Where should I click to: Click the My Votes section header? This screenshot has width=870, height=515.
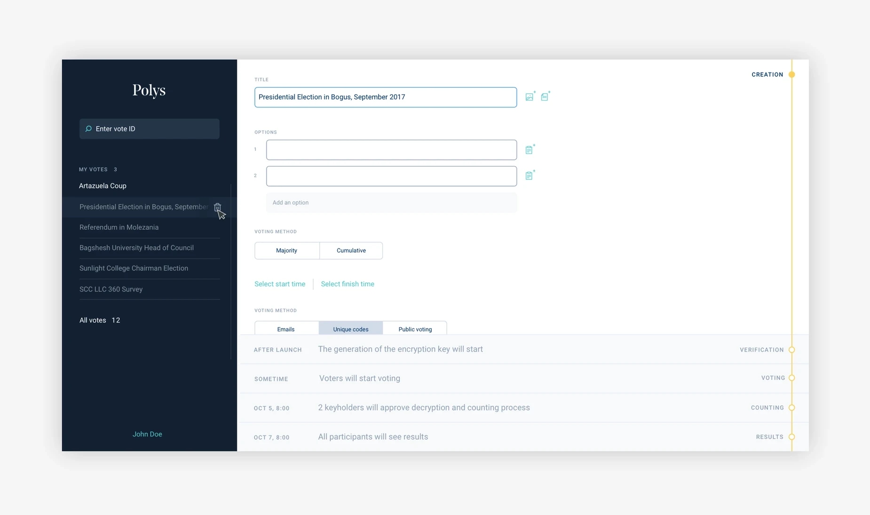pyautogui.click(x=98, y=169)
